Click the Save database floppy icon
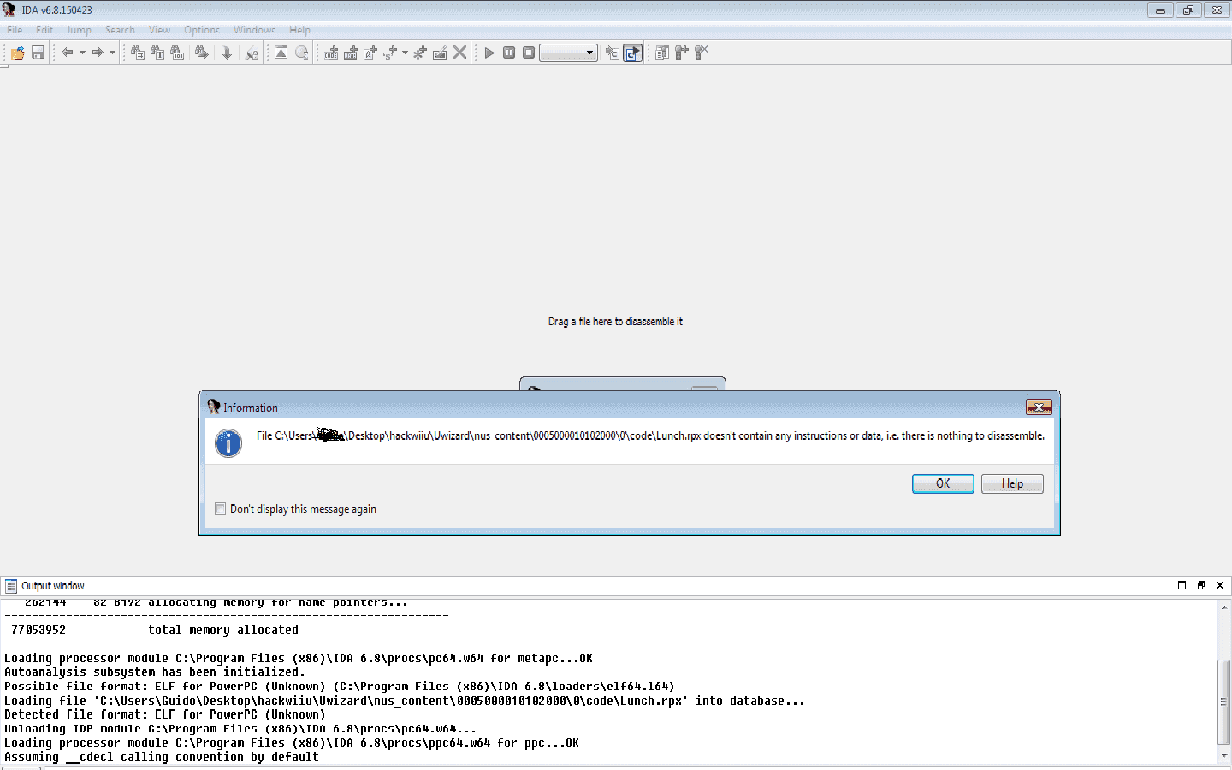 pos(38,52)
